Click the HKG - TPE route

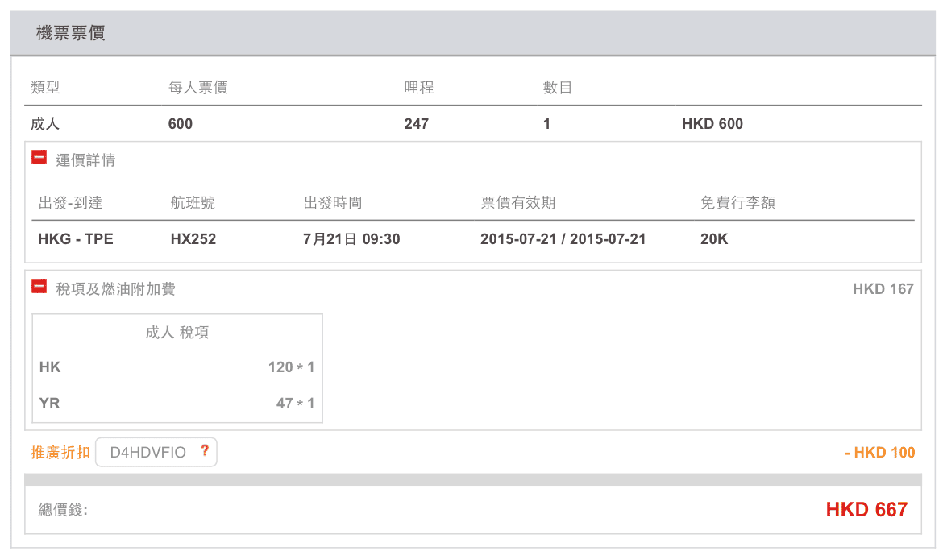[76, 239]
